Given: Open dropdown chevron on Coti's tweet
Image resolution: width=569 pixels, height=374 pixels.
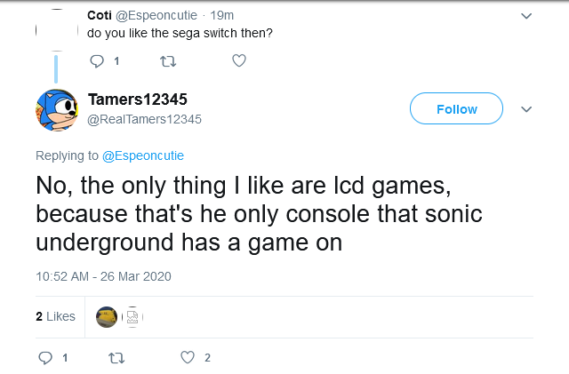Looking at the screenshot, I should pyautogui.click(x=526, y=16).
